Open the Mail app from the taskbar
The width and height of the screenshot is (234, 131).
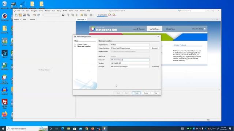tap(80, 128)
